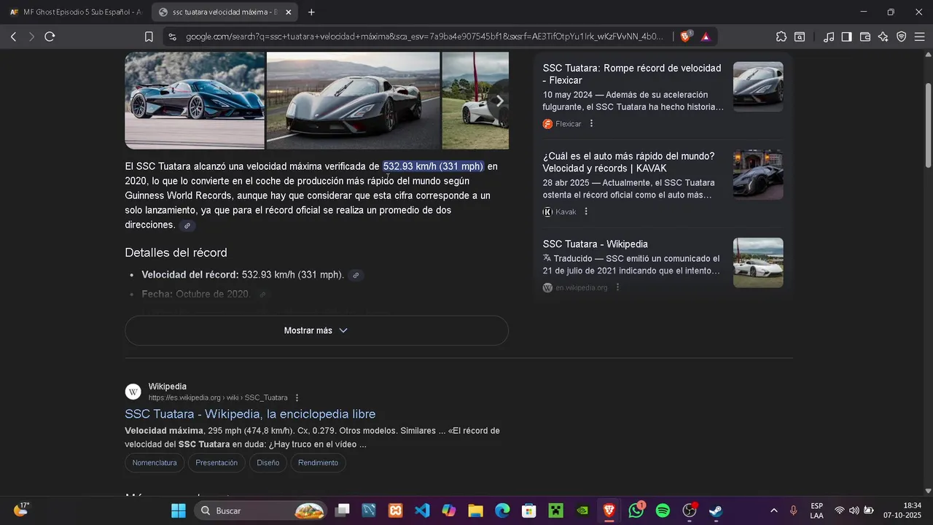Open Brave Shields lion icon
The height and width of the screenshot is (525, 933).
tap(686, 36)
